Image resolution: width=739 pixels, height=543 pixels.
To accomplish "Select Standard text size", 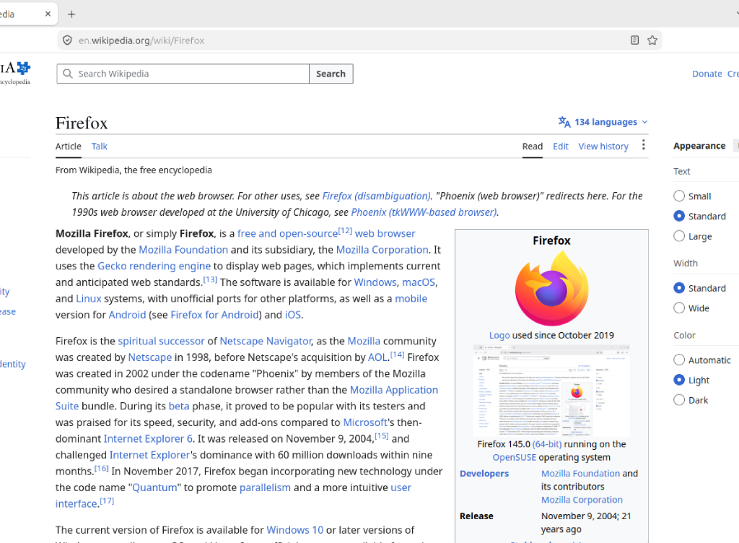I will (x=678, y=217).
